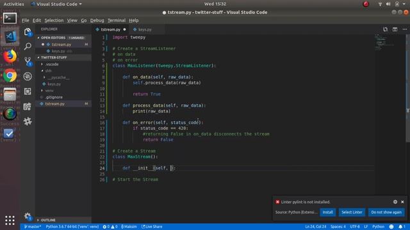Open the feedback smiley in status bar
Screen dimensions: 410x230
pos(391,227)
